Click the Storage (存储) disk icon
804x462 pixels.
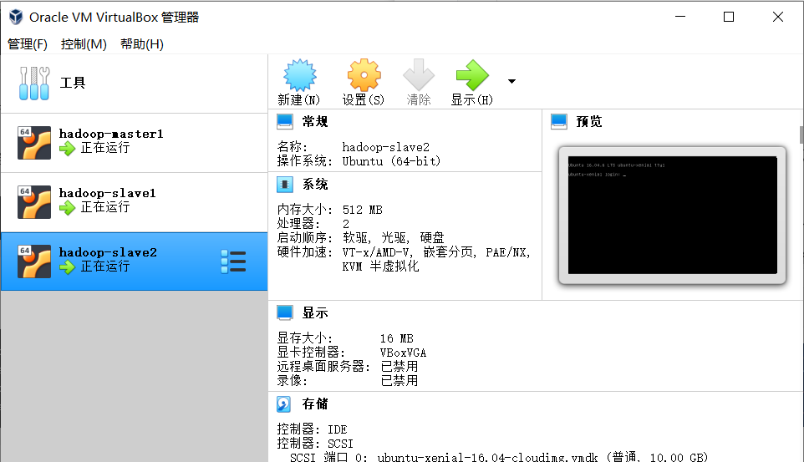coord(284,404)
